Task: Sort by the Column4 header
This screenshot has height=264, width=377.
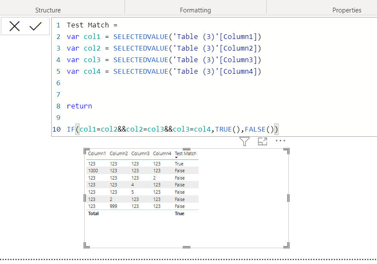Action: (162, 153)
